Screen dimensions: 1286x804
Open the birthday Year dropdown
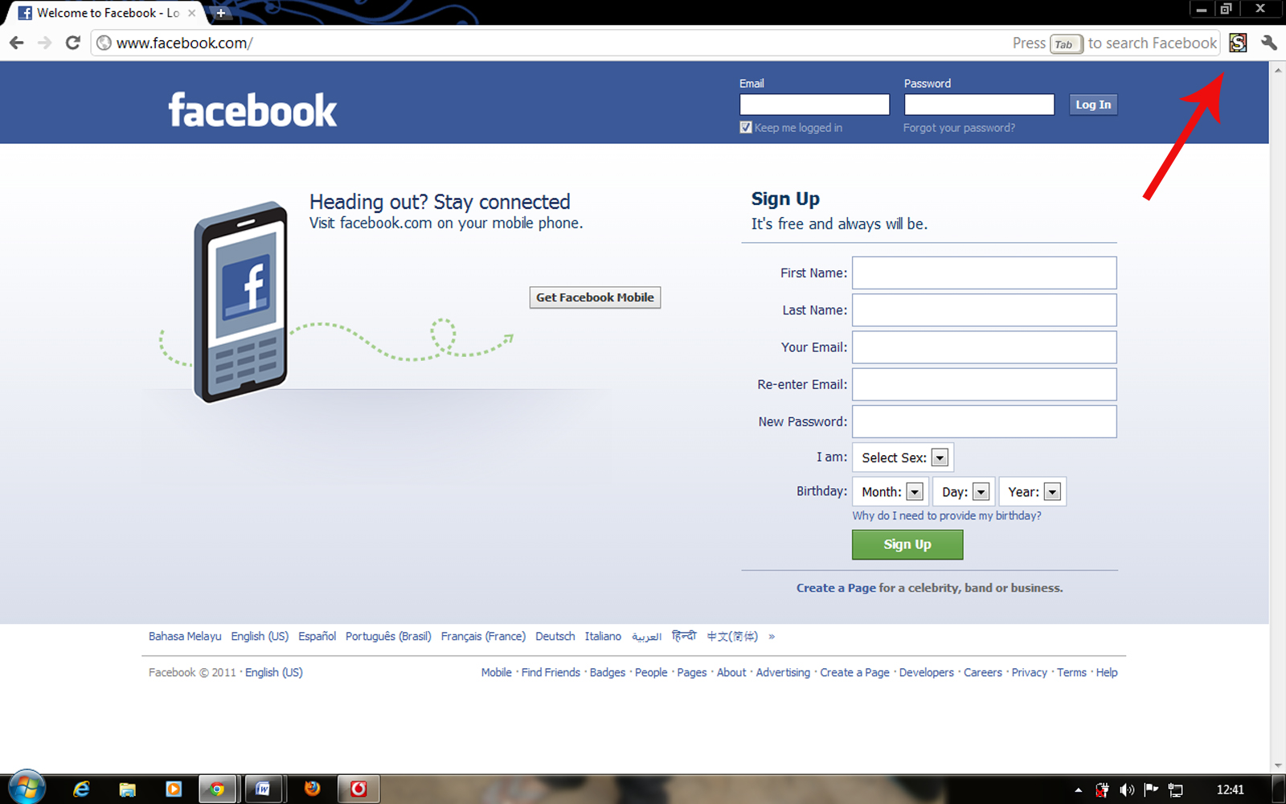[1032, 491]
